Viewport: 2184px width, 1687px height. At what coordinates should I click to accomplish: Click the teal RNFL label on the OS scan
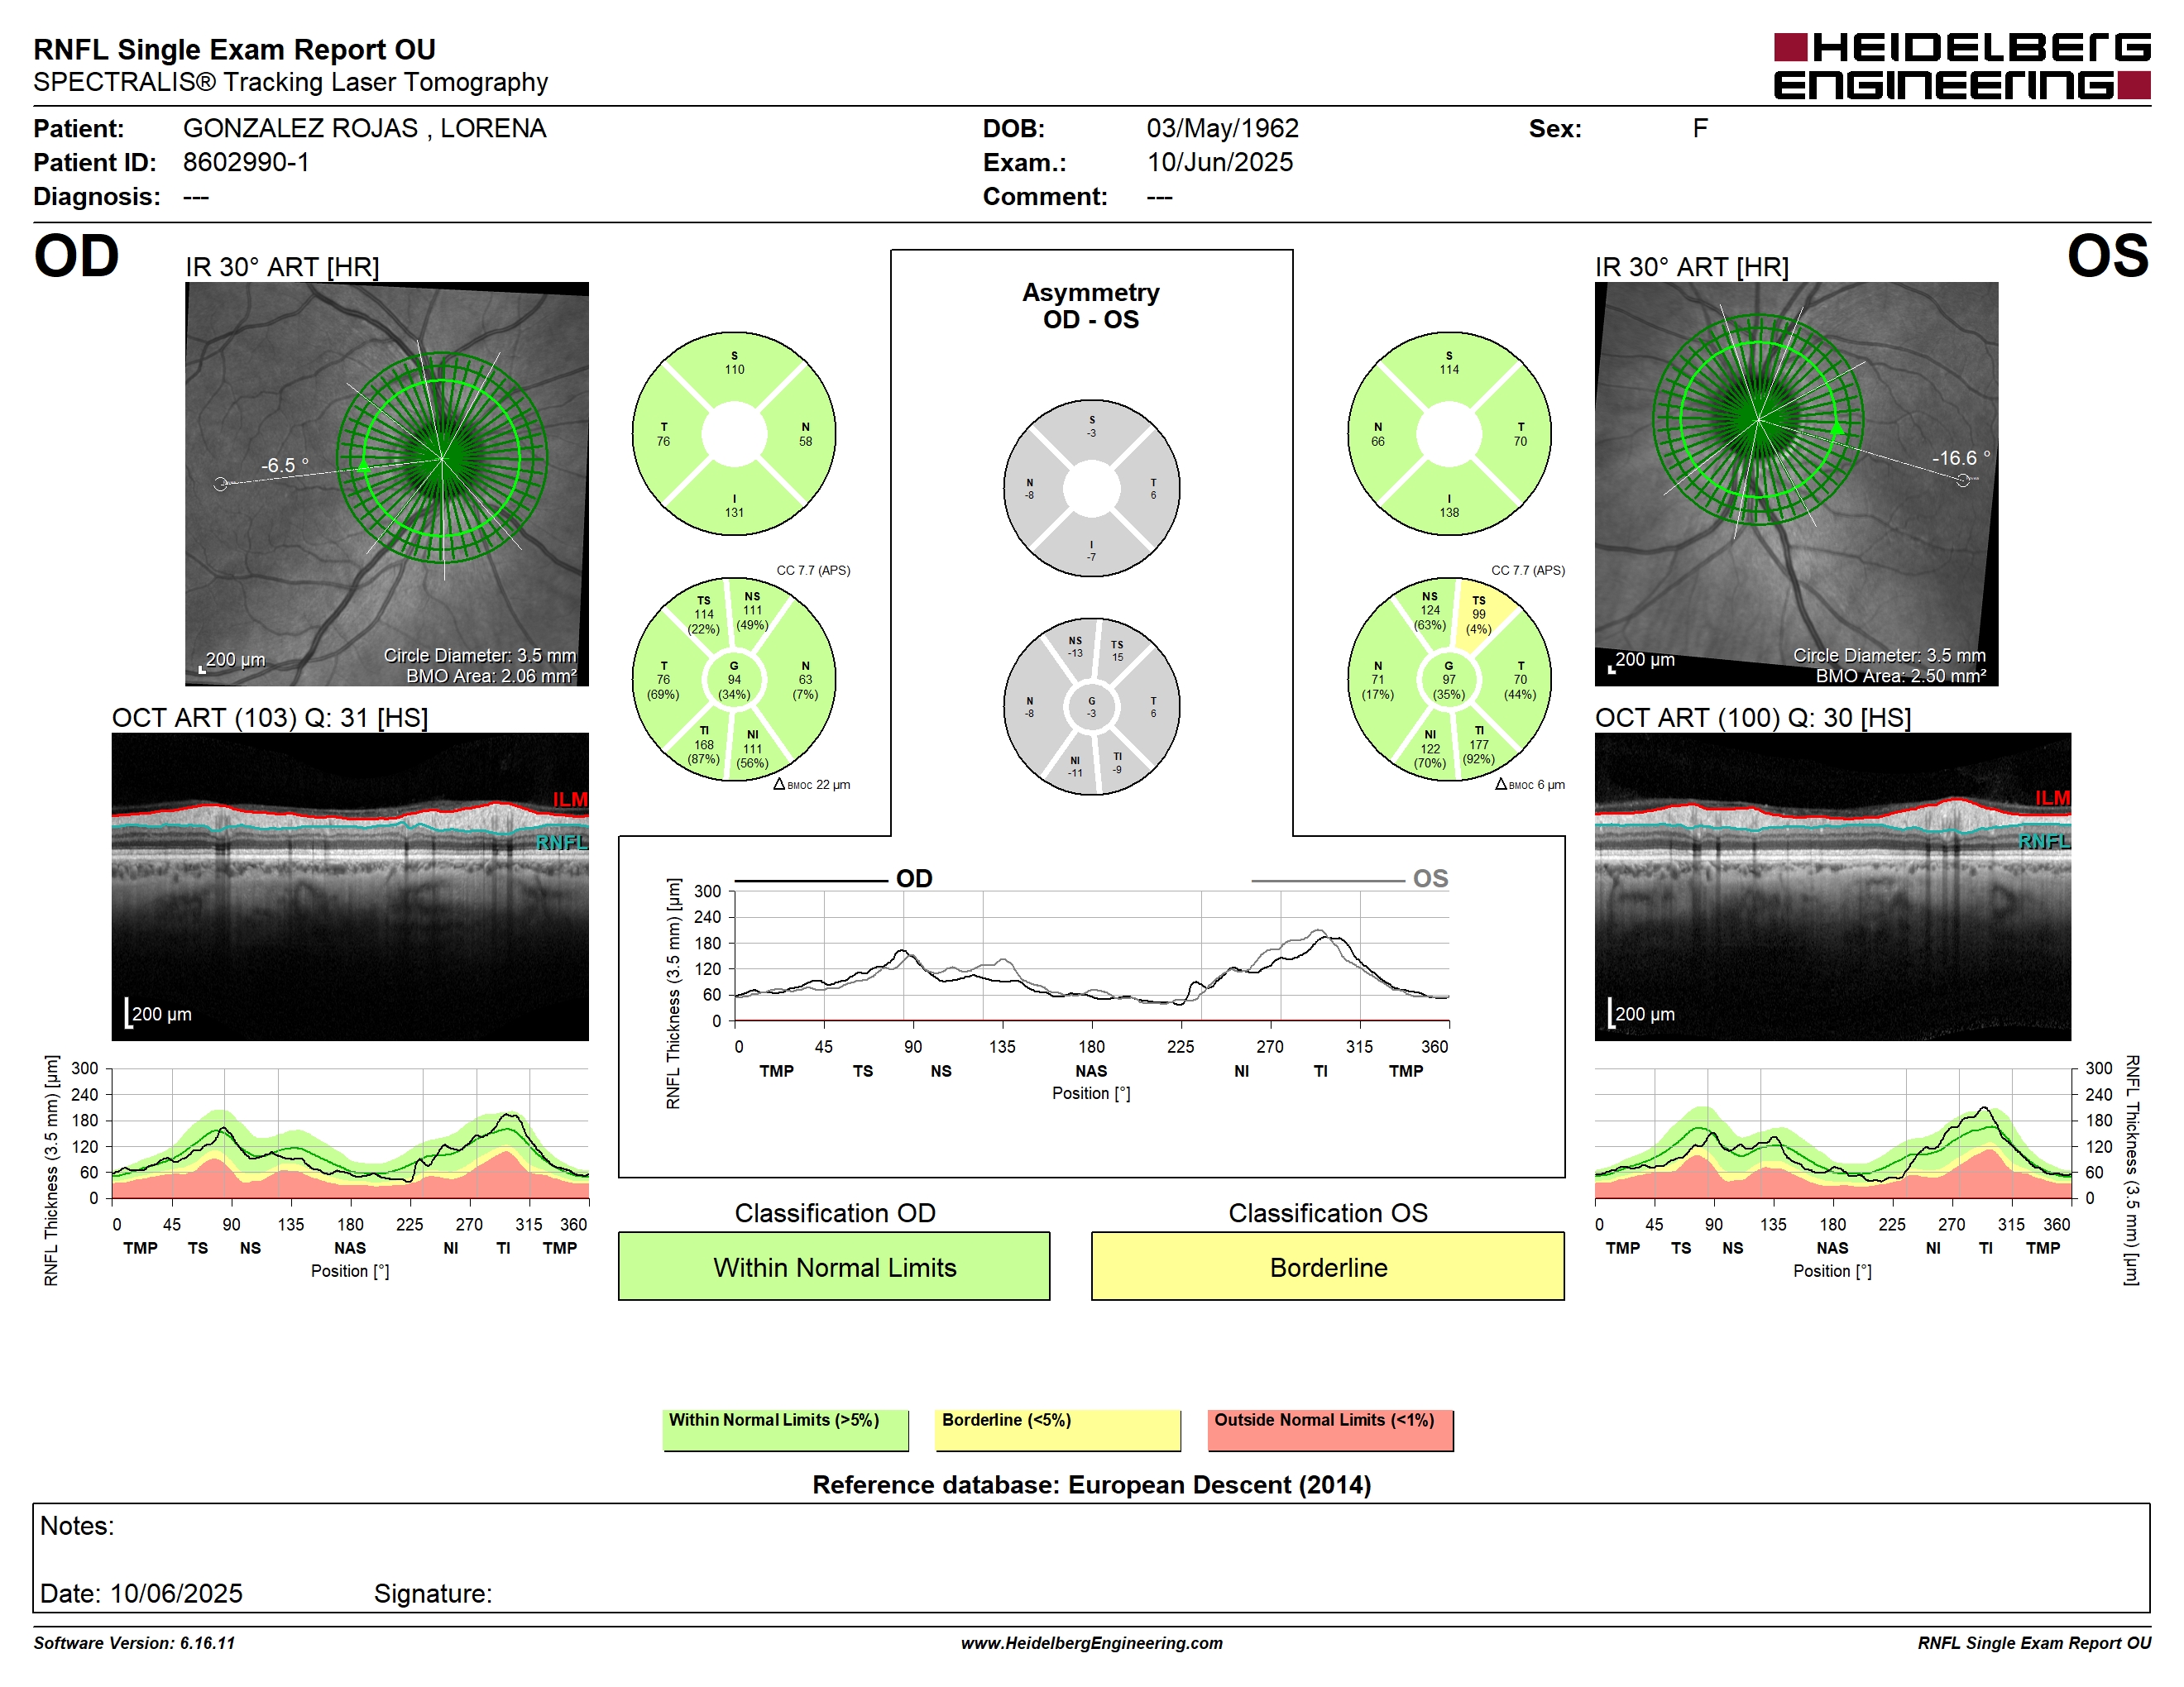2044,842
